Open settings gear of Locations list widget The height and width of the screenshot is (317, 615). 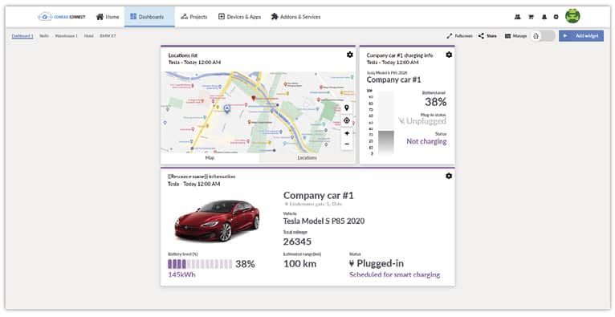pos(350,55)
